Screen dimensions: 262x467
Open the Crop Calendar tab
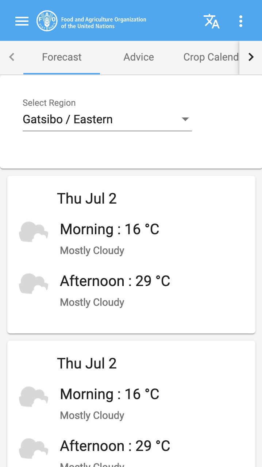211,57
